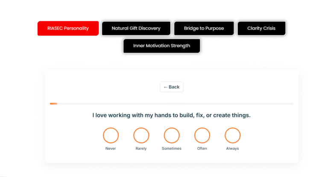
Task: Click the Often text label
Action: coord(202,148)
